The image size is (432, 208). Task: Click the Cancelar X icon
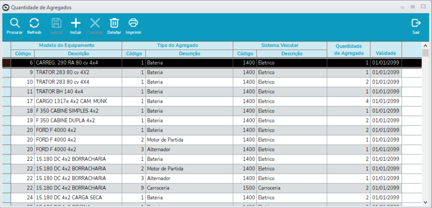click(95, 23)
